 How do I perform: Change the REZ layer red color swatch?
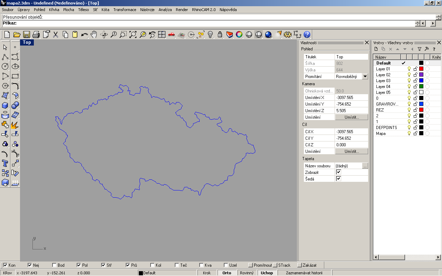421,110
